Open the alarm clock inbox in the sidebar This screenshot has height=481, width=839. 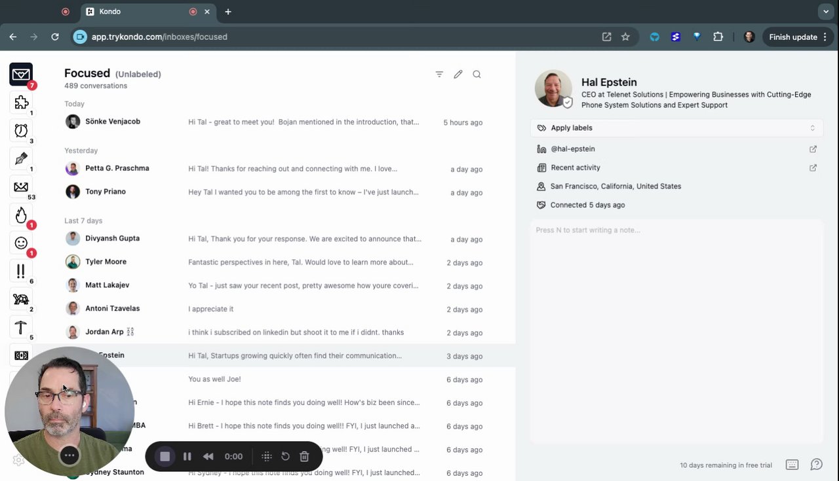(21, 130)
